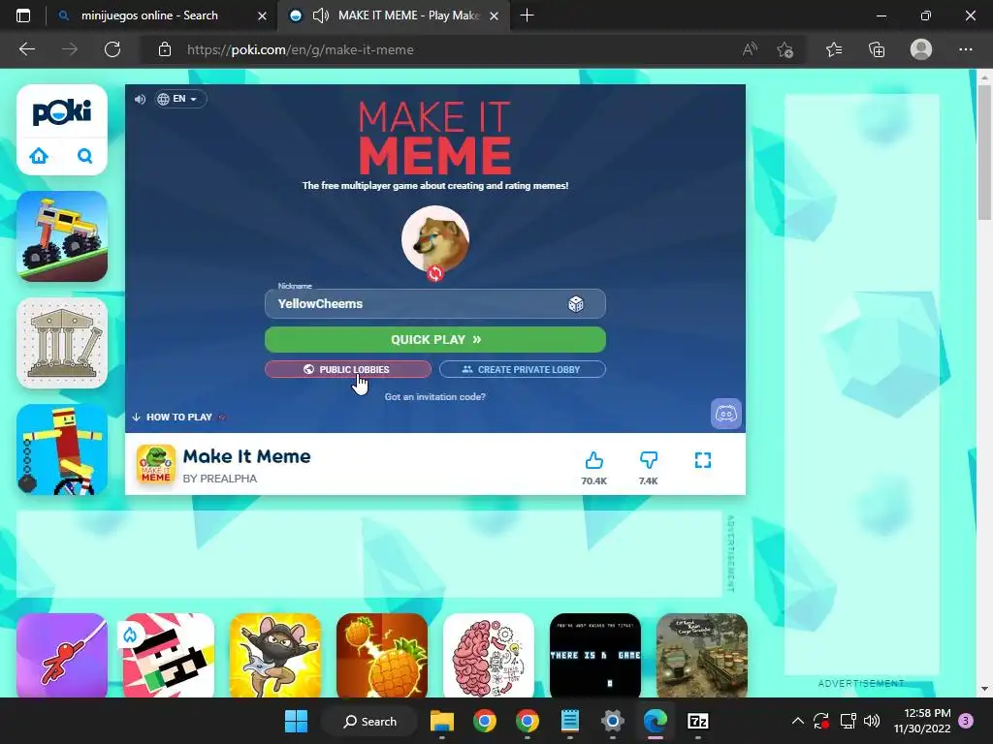The height and width of the screenshot is (744, 993).
Task: Add the page to favorites with the star-plus icon
Action: pos(785,49)
